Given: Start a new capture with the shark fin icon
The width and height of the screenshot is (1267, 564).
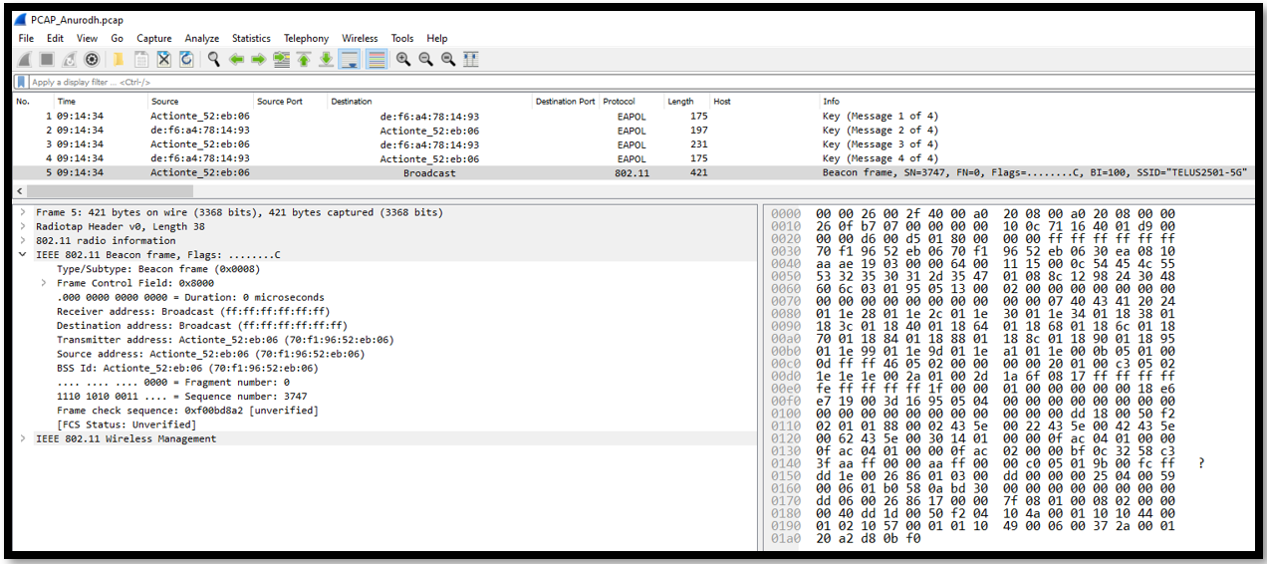Looking at the screenshot, I should [24, 60].
